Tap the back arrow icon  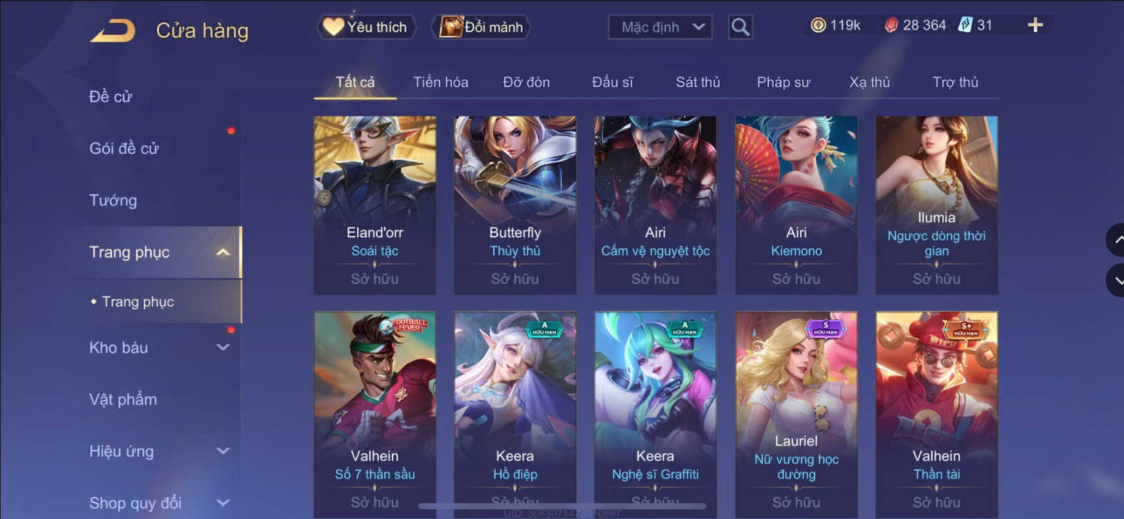(x=112, y=30)
